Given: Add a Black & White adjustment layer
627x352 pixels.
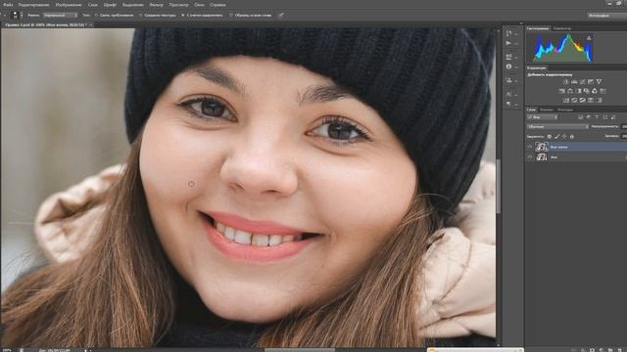Looking at the screenshot, I should pyautogui.click(x=579, y=91).
